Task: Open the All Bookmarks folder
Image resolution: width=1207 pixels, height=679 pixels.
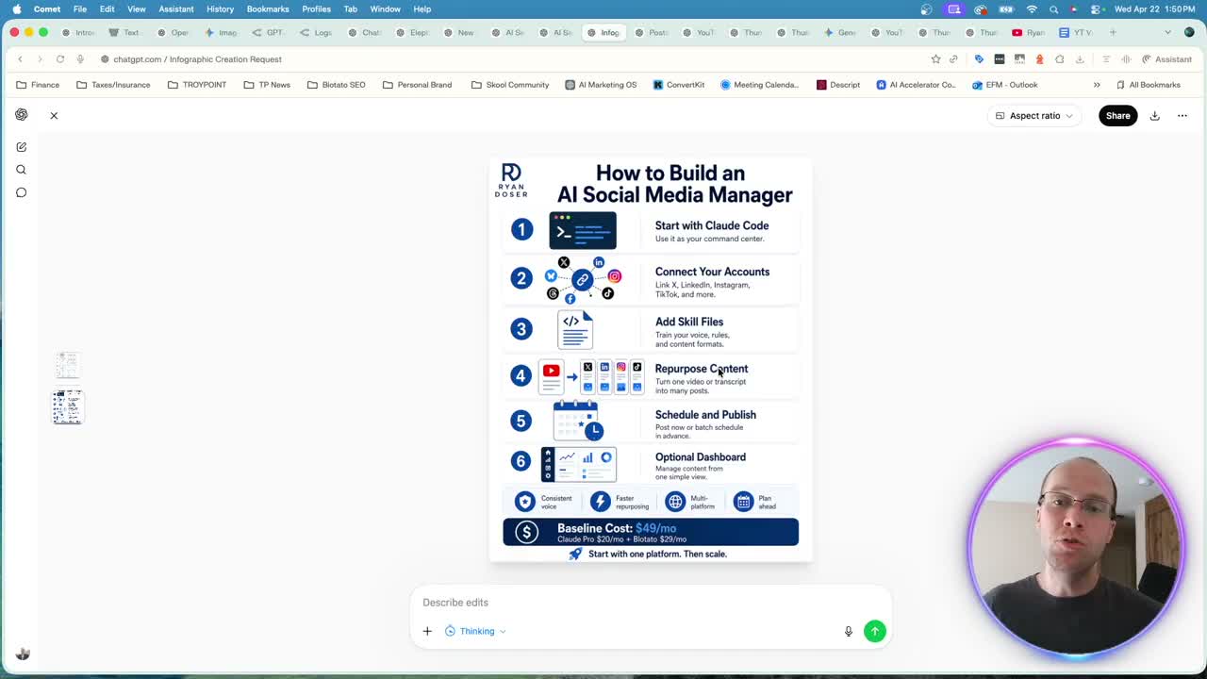Action: pyautogui.click(x=1148, y=85)
